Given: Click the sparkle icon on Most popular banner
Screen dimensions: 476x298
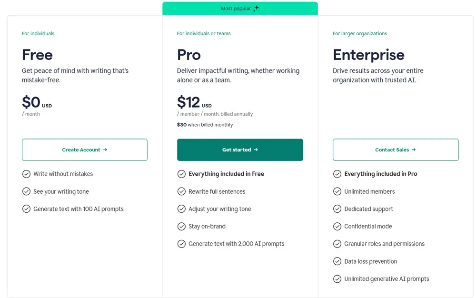Looking at the screenshot, I should click(256, 8).
